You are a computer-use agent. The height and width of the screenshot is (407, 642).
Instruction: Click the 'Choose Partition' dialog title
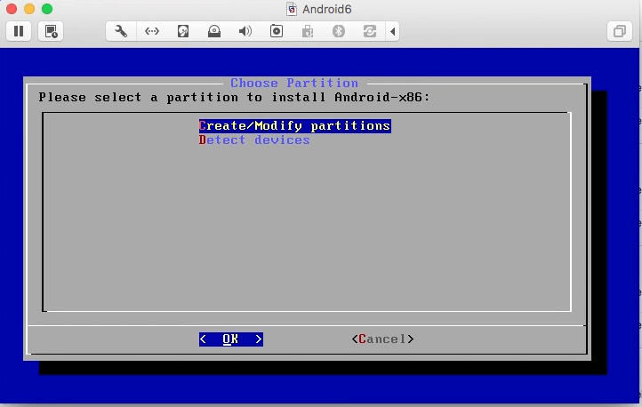click(x=294, y=83)
